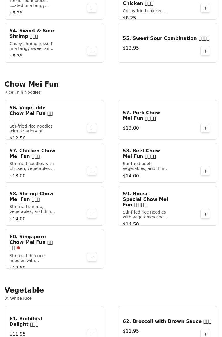
Task: Add Singapore Chow Mei Fun to cart
Action: tap(92, 257)
